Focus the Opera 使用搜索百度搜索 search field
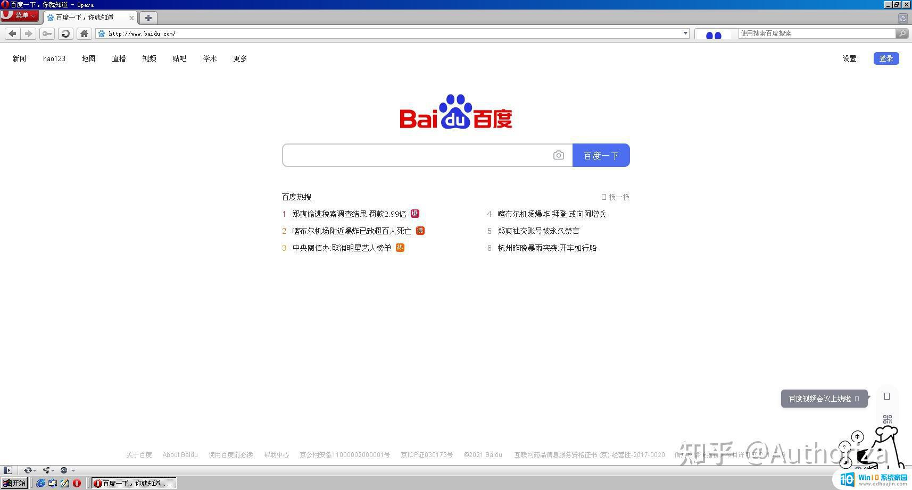Screen dimensions: 912x490 pyautogui.click(x=817, y=33)
